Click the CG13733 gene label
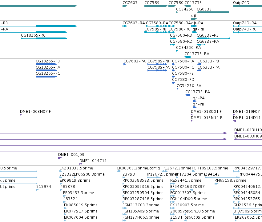The height and width of the screenshot is (222, 262). (x=193, y=3)
